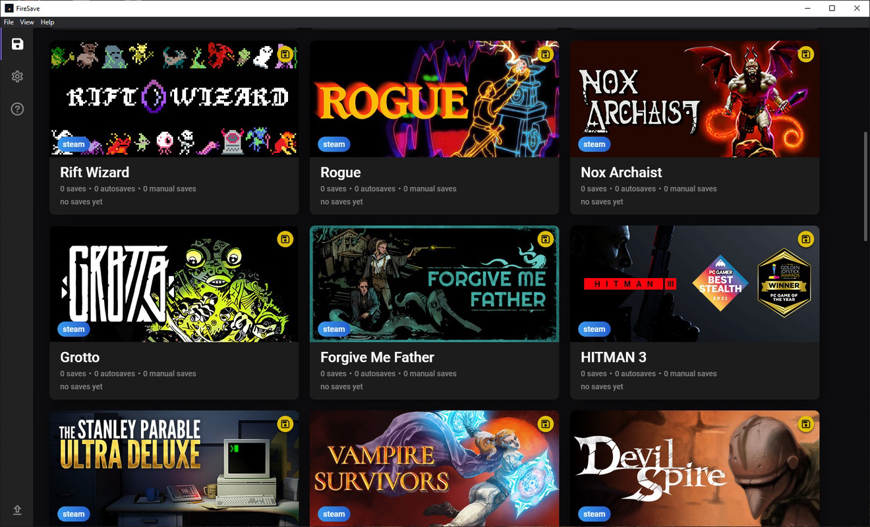870x527 pixels.
Task: Click save icon on Rogue card
Action: coord(545,54)
